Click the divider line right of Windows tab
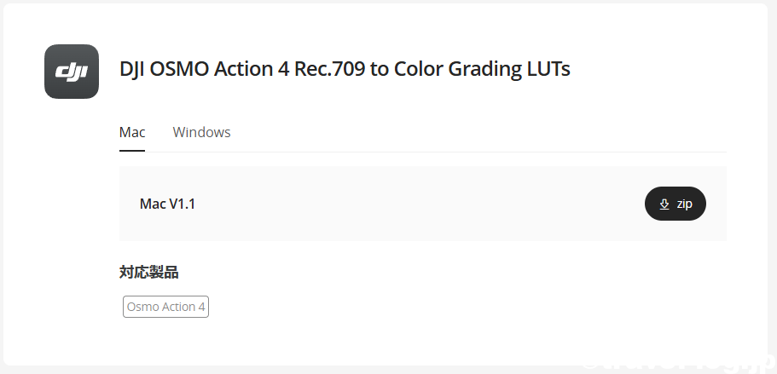777x374 pixels. pyautogui.click(x=478, y=152)
